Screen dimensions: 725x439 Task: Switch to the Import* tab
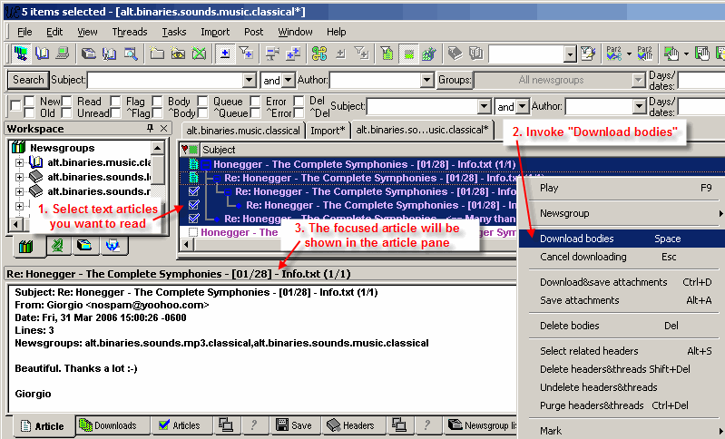[328, 131]
